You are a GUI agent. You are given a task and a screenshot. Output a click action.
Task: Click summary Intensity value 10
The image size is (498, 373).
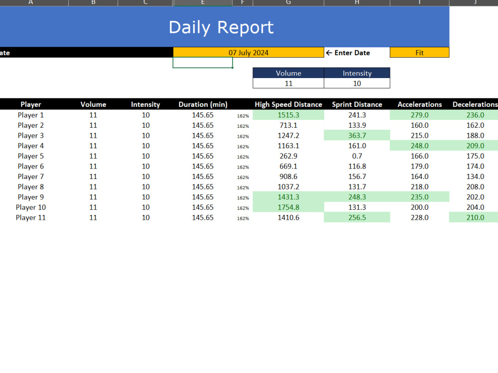point(357,84)
